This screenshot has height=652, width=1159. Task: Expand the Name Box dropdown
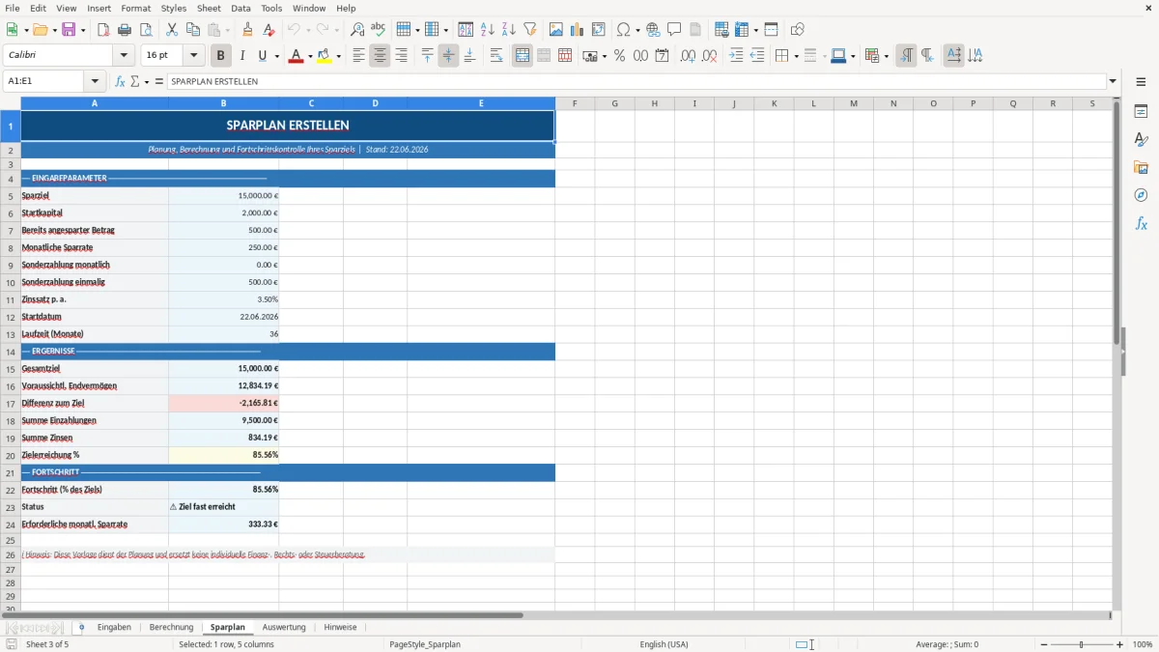click(x=95, y=81)
